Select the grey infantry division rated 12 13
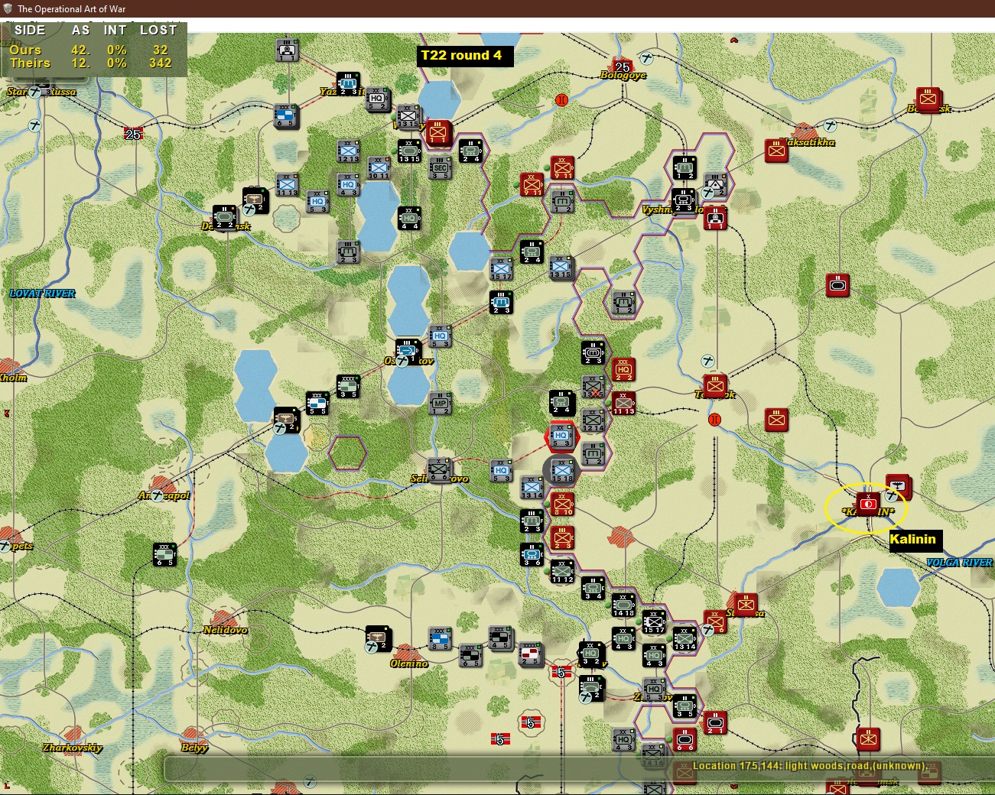Image resolution: width=995 pixels, height=795 pixels. pyautogui.click(x=348, y=151)
